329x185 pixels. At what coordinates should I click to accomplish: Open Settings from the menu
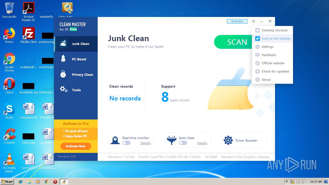(272, 47)
